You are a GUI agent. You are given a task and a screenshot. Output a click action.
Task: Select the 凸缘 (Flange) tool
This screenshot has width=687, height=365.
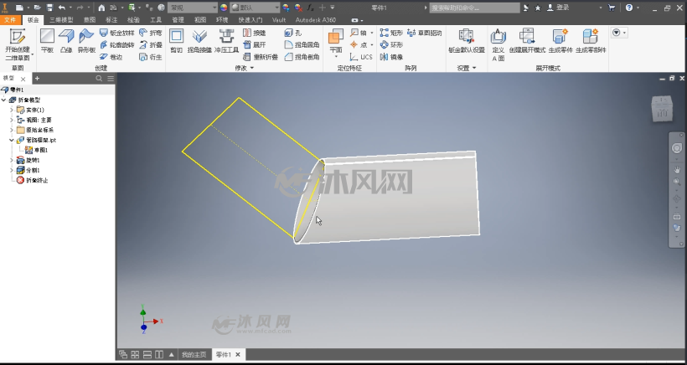tap(66, 41)
